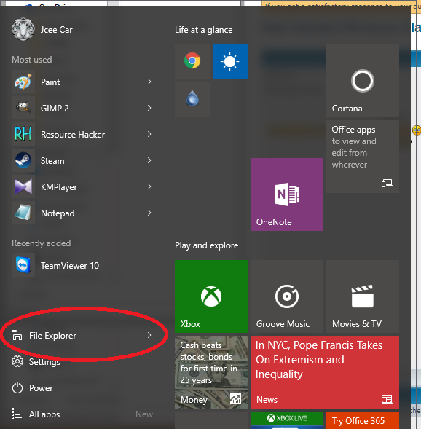Expand the Notepad jump list arrow
The width and height of the screenshot is (421, 429).
pos(149,213)
